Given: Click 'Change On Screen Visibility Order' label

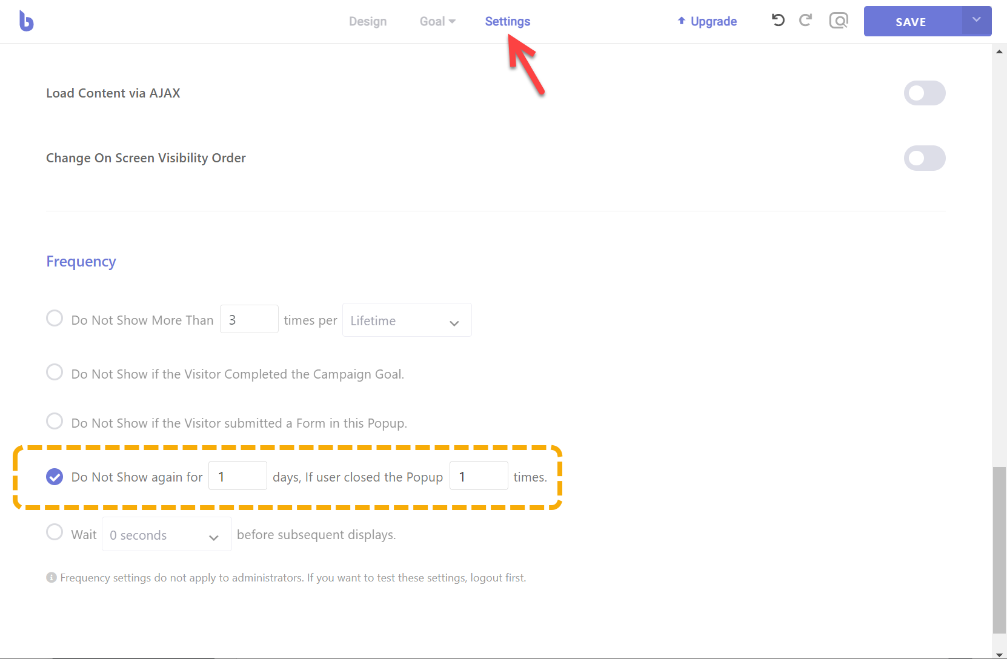Looking at the screenshot, I should [146, 158].
